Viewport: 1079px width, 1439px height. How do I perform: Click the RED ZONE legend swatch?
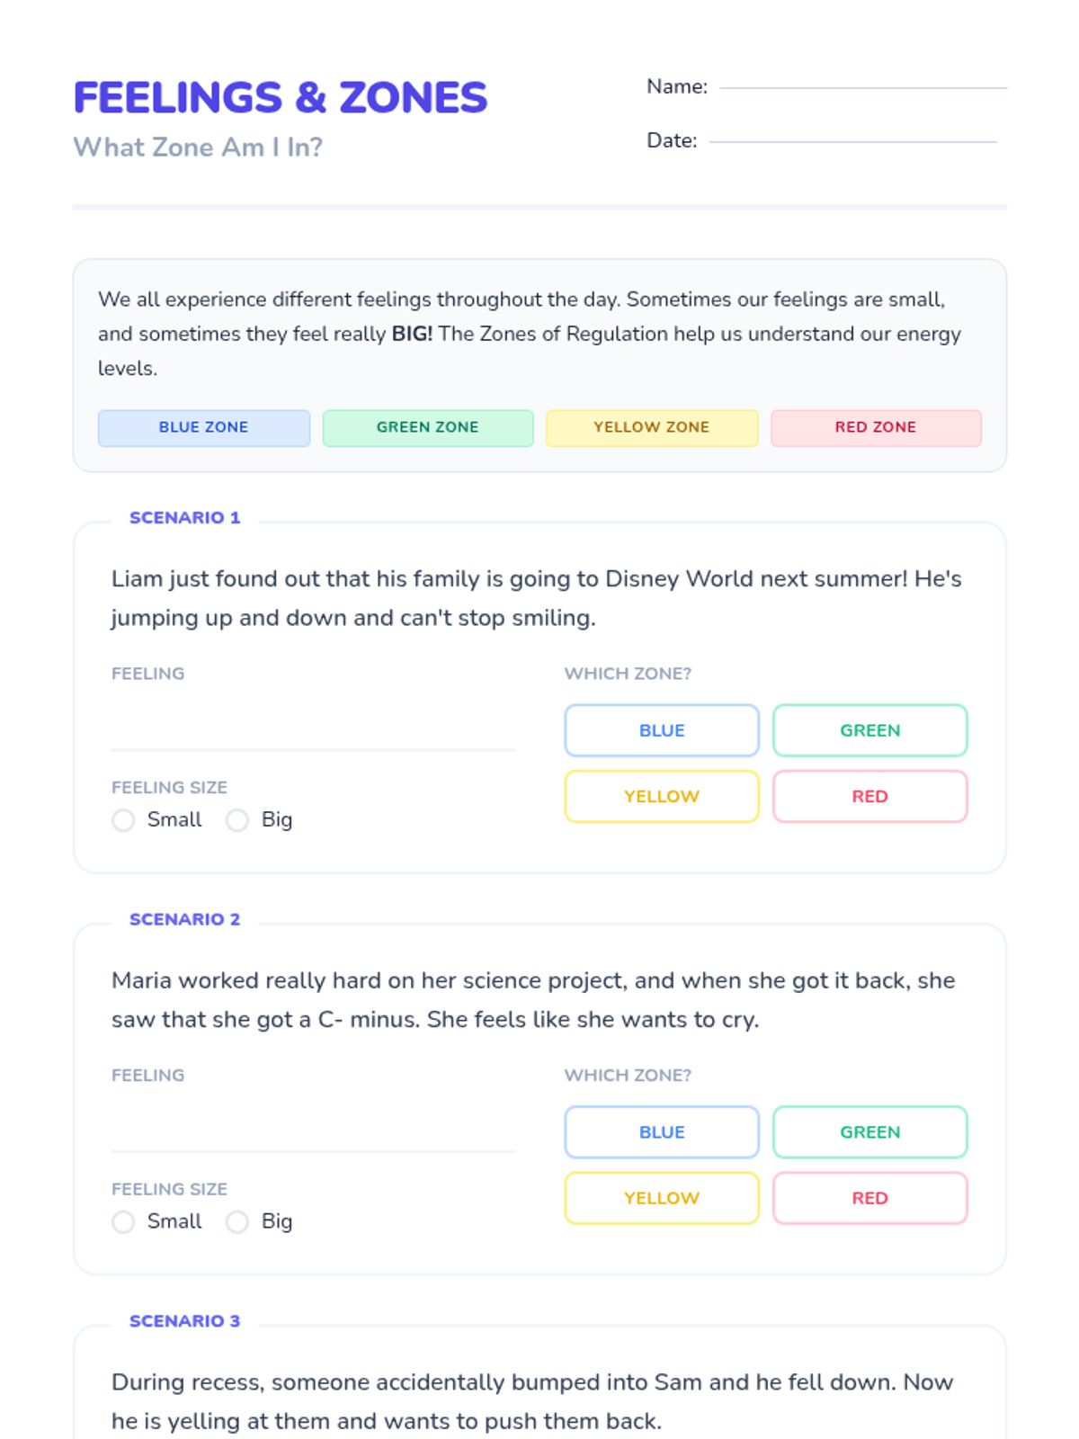coord(876,428)
